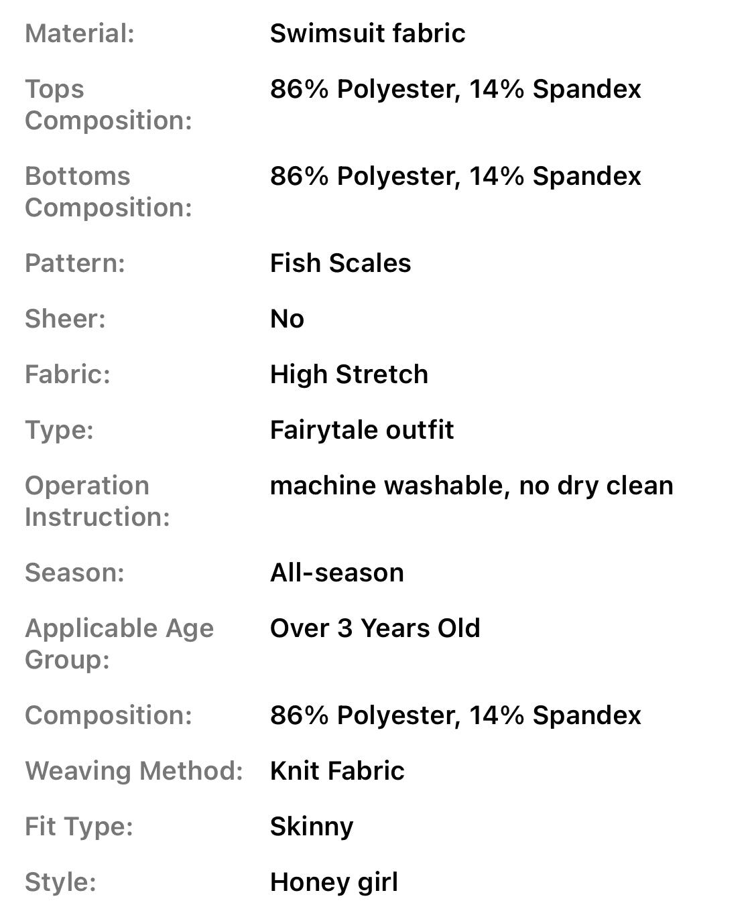
Task: Tap the 'High Stretch' fabric value
Action: coord(349,374)
